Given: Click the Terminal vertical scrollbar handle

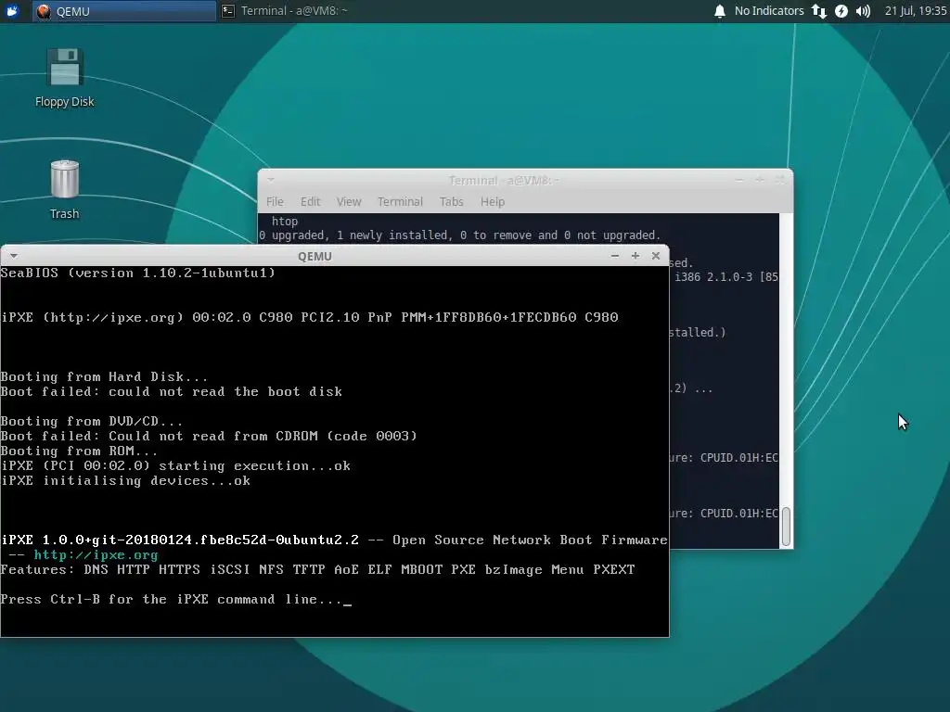Looking at the screenshot, I should [786, 527].
